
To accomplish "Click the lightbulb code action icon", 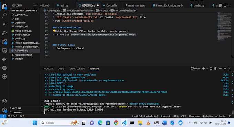I will (54, 31).
